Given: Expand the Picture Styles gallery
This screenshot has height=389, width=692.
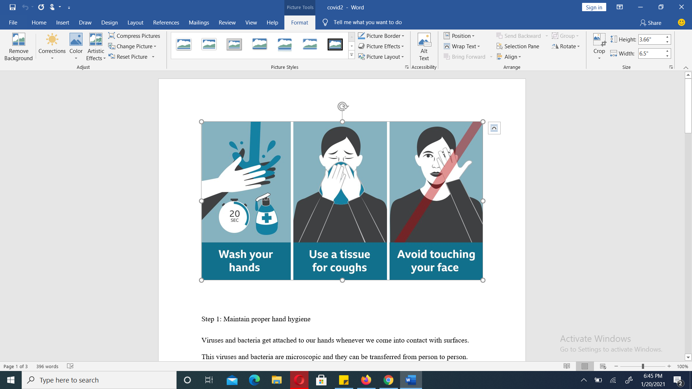Looking at the screenshot, I should (x=351, y=55).
